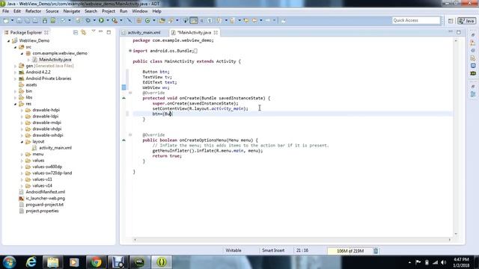Click the heap status memory bar
This screenshot has width=479, height=269.
point(350,251)
